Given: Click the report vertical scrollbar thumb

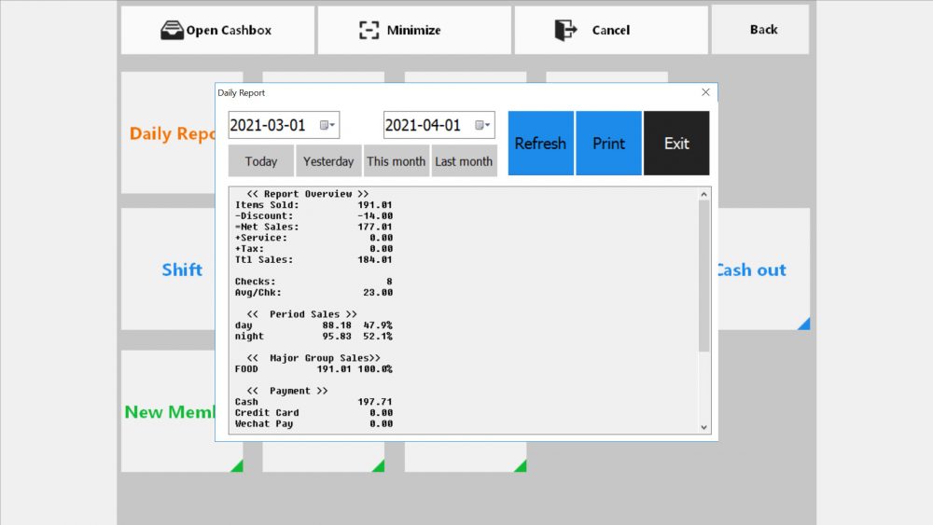Looking at the screenshot, I should coord(703,276).
